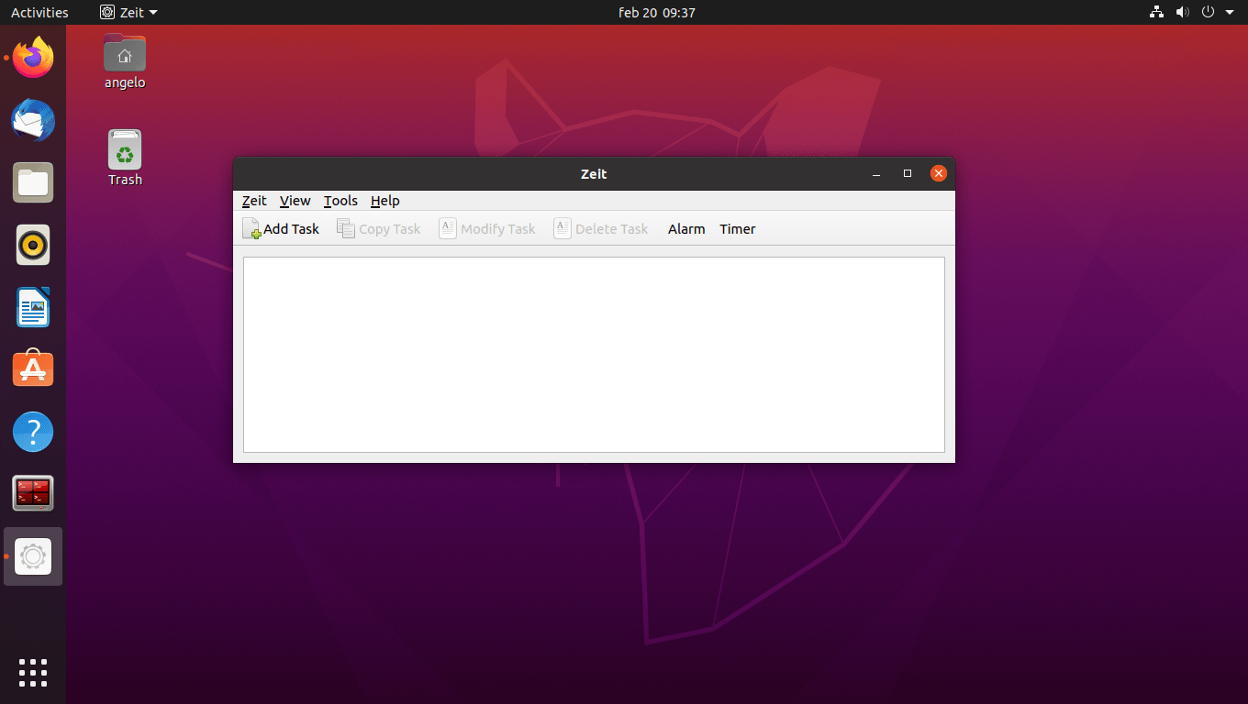1248x704 pixels.
Task: Open Activities overview
Action: point(39,13)
